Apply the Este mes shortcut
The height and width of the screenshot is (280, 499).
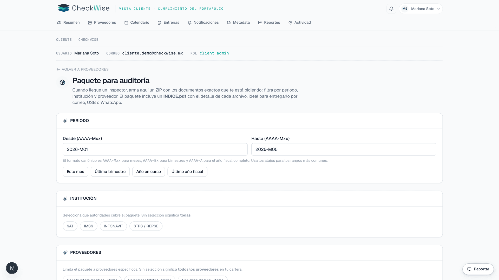tap(75, 172)
